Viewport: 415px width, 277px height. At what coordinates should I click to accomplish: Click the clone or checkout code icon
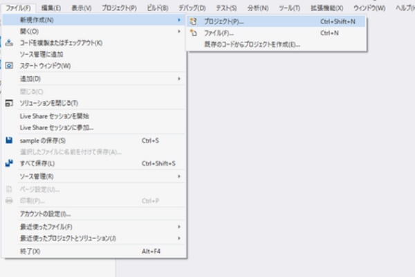(9, 43)
